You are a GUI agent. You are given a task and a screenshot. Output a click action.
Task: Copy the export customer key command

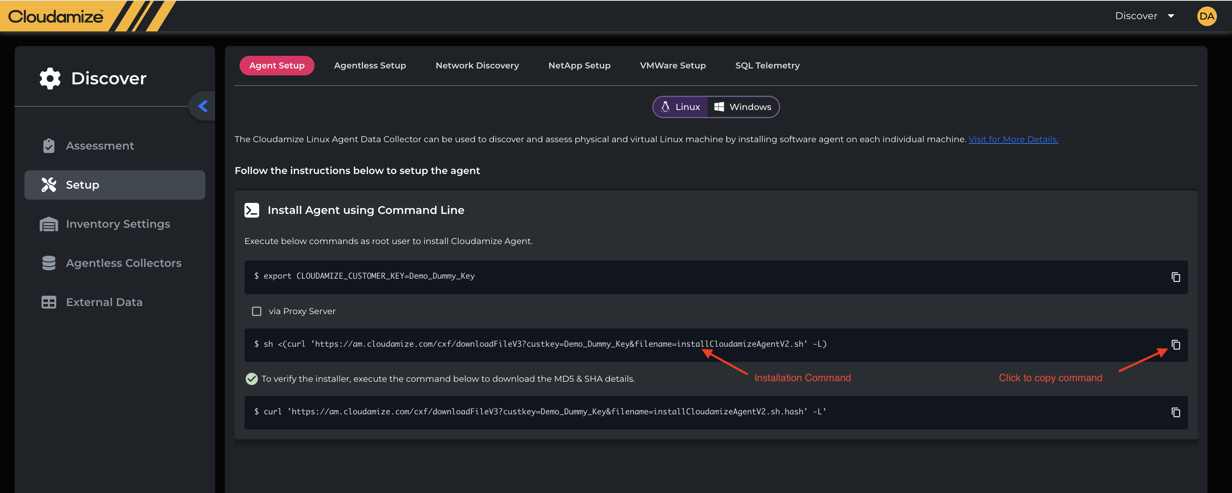coord(1175,277)
